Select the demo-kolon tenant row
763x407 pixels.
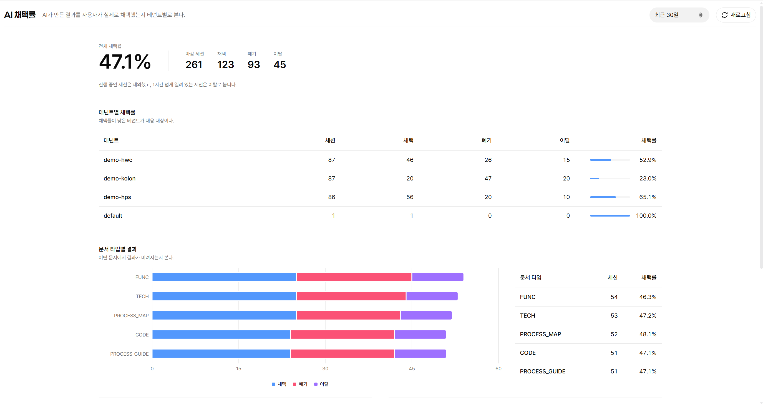click(x=380, y=179)
